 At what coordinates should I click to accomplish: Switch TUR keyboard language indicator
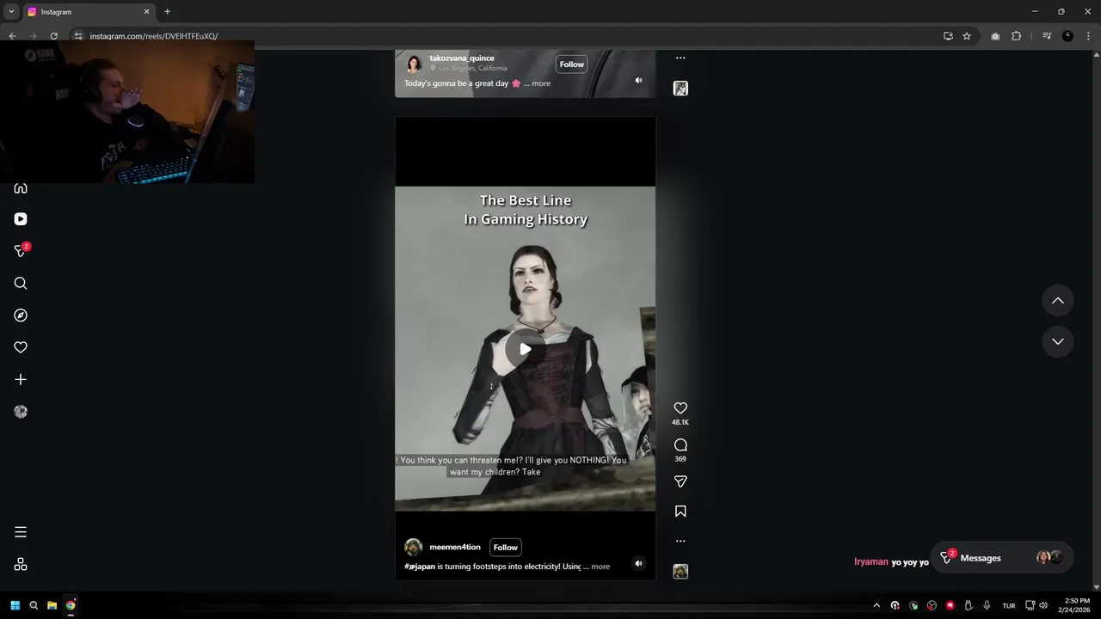point(1009,605)
